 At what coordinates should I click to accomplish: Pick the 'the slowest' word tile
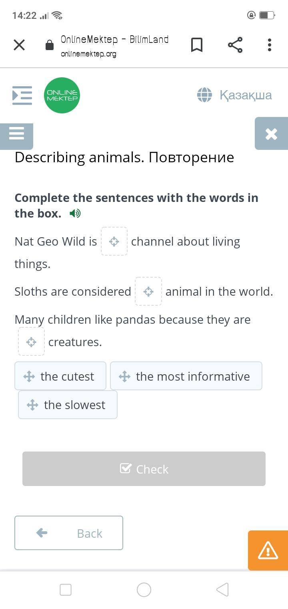pos(68,405)
